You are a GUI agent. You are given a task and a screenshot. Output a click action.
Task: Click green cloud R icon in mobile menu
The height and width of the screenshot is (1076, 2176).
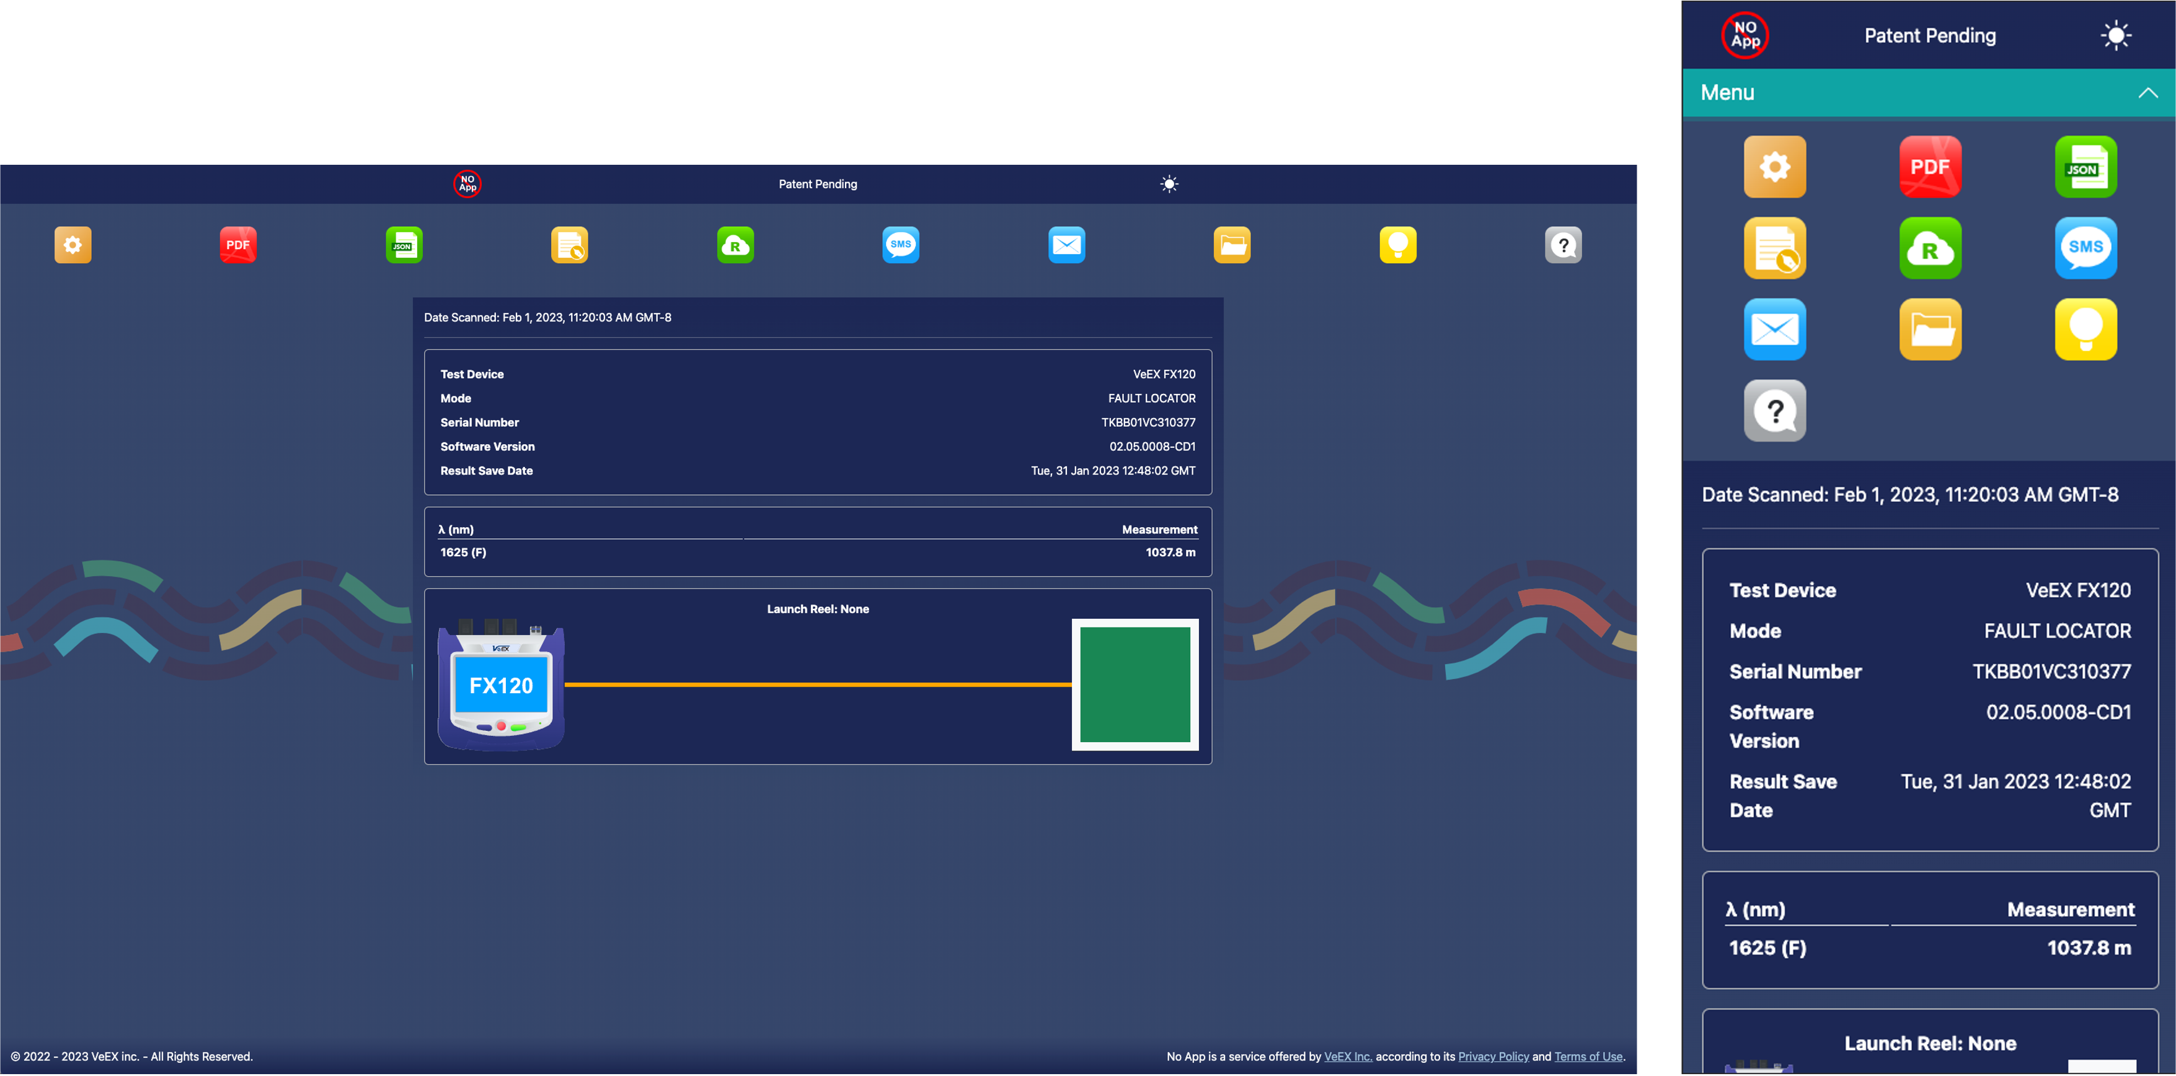point(1930,247)
